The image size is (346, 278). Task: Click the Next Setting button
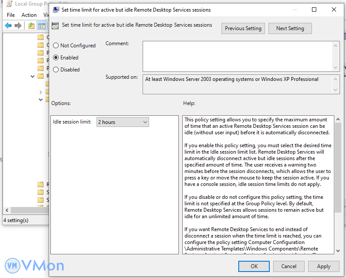click(x=290, y=28)
